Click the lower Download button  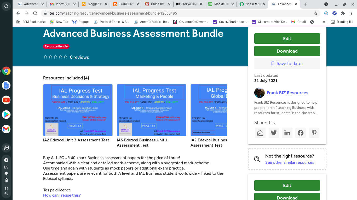pos(287,196)
